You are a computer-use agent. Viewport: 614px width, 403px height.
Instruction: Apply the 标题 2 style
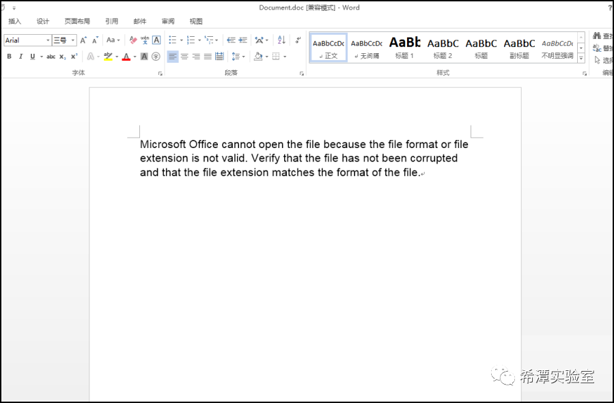pos(443,48)
